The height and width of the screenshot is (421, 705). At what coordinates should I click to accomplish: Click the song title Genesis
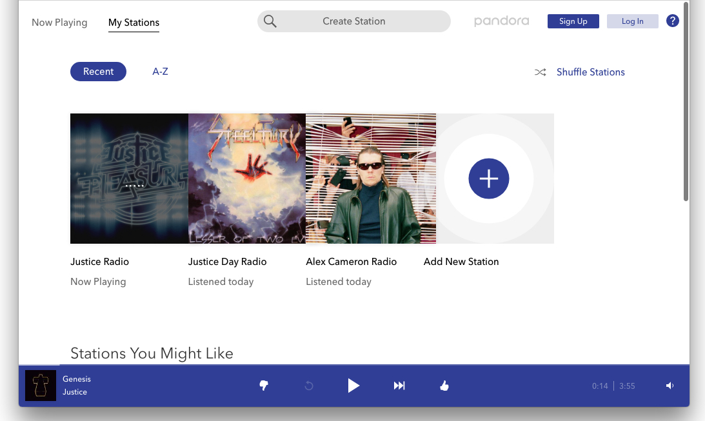[x=77, y=378]
